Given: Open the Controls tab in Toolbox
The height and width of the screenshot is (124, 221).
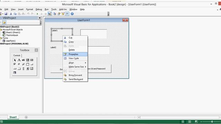Looking at the screenshot, I should [x=17, y=55].
